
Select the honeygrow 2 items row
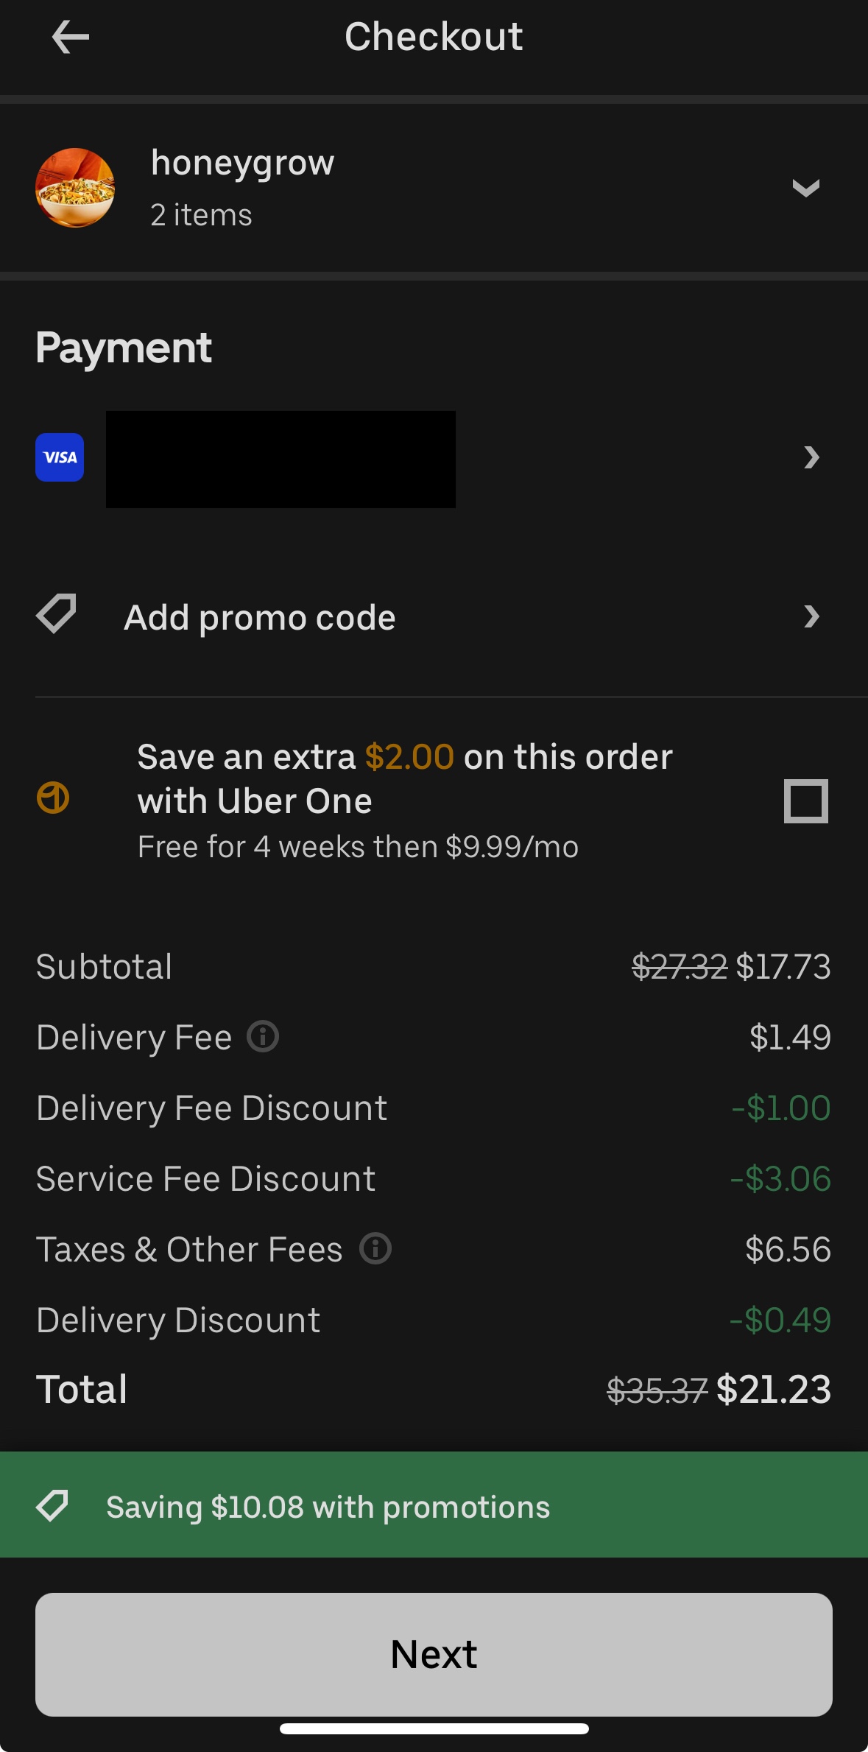242,188
